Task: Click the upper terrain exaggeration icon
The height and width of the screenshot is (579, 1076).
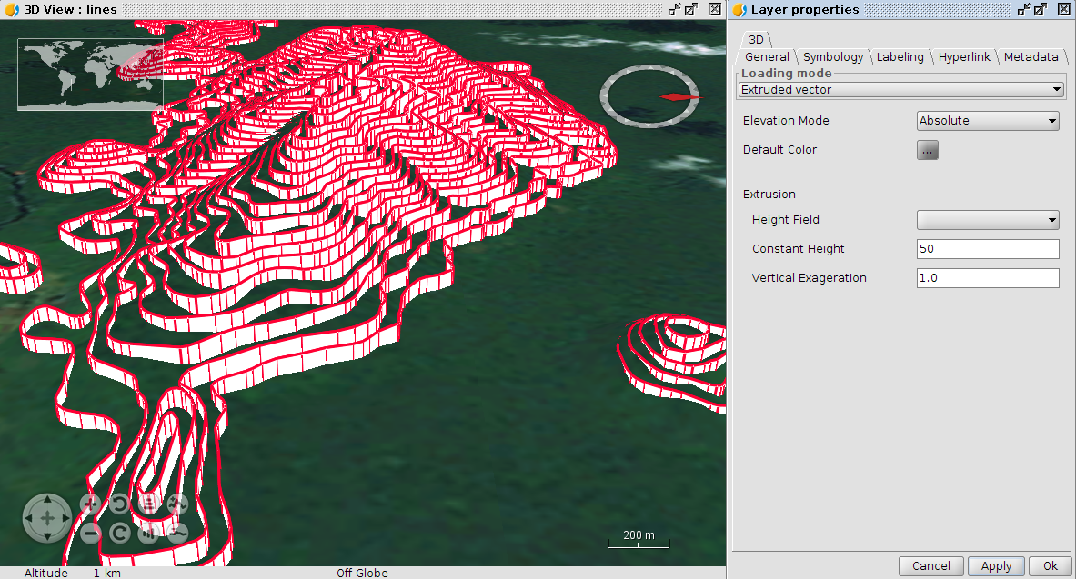Action: pyautogui.click(x=177, y=504)
